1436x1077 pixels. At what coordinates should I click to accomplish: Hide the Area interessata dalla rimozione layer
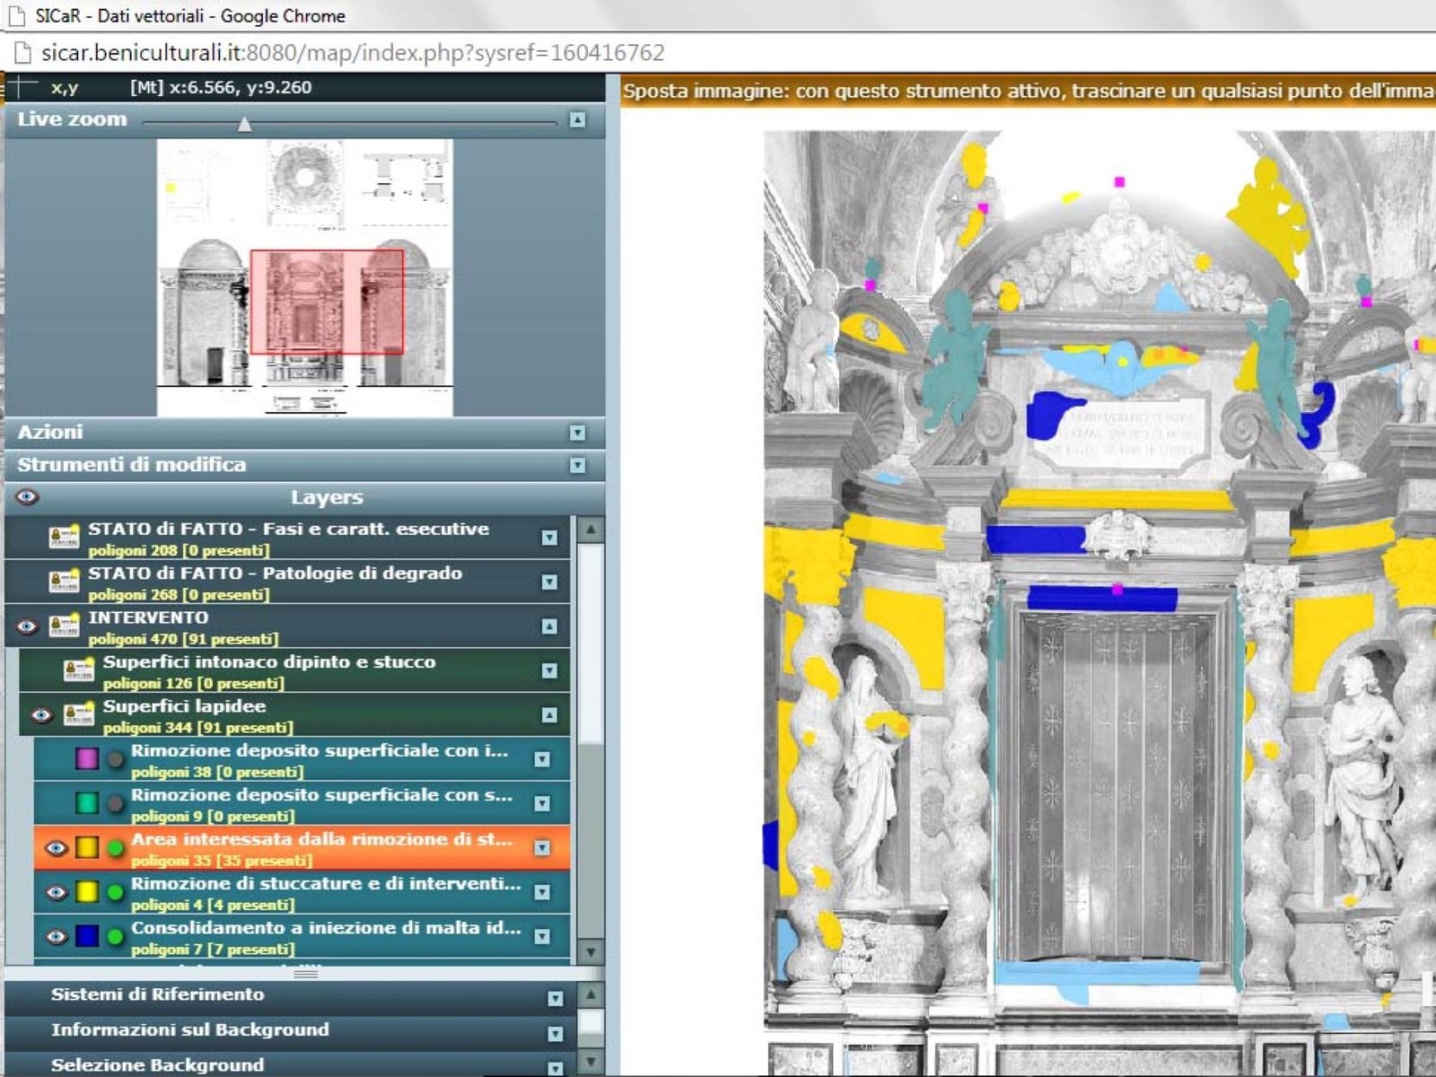click(x=56, y=847)
